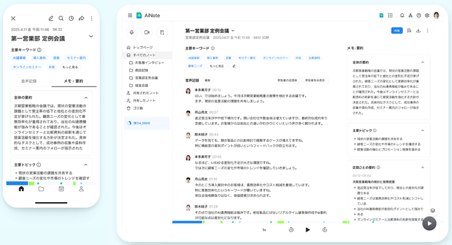Seek on the phone audio progress bar
Image resolution: width=452 pixels, height=245 pixels.
click(51, 183)
